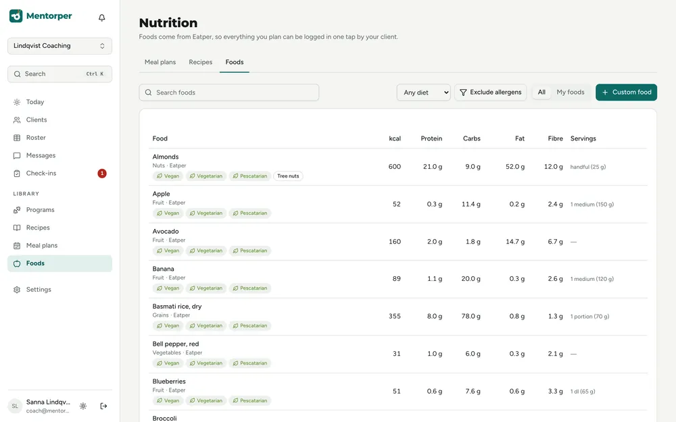Image resolution: width=676 pixels, height=422 pixels.
Task: Click Sanna Lindqvist user name
Action: [48, 402]
